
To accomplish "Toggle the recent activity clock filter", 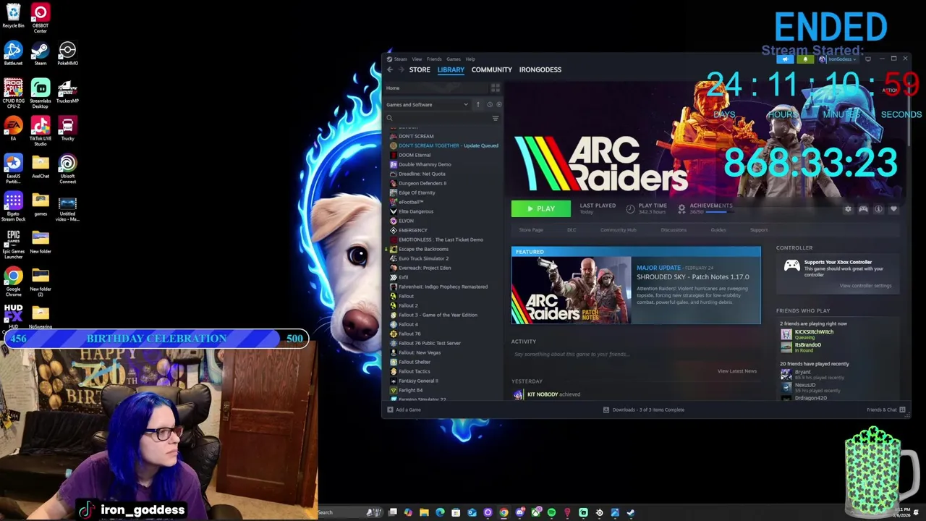I will (x=489, y=104).
